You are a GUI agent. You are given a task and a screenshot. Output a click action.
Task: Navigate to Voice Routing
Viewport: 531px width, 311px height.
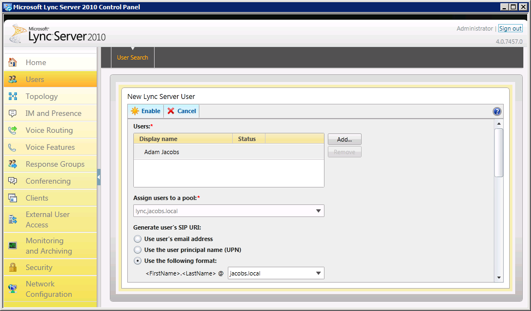pyautogui.click(x=50, y=130)
